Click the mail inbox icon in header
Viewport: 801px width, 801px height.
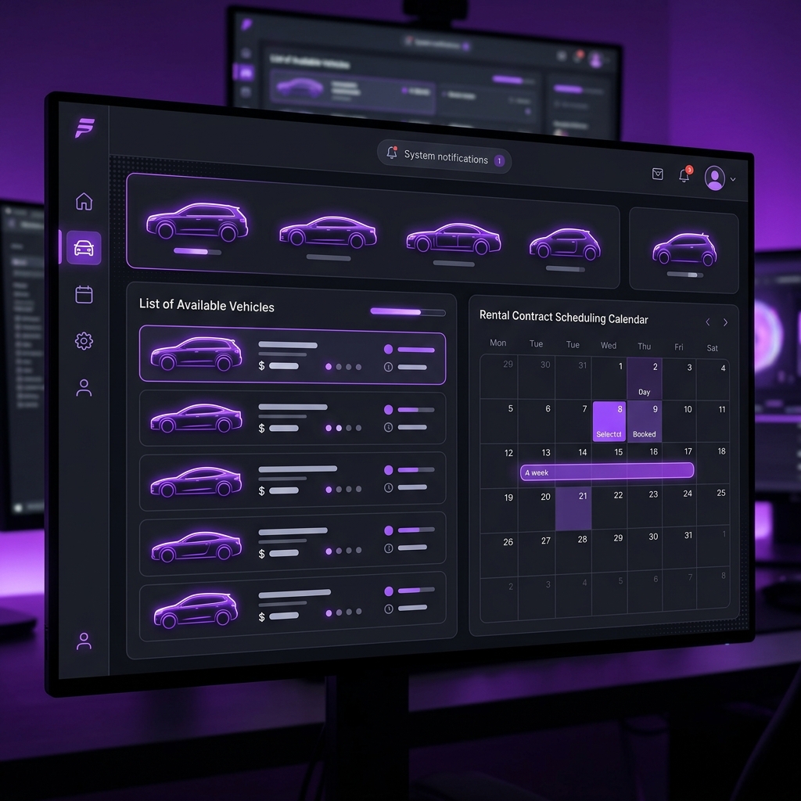(657, 174)
